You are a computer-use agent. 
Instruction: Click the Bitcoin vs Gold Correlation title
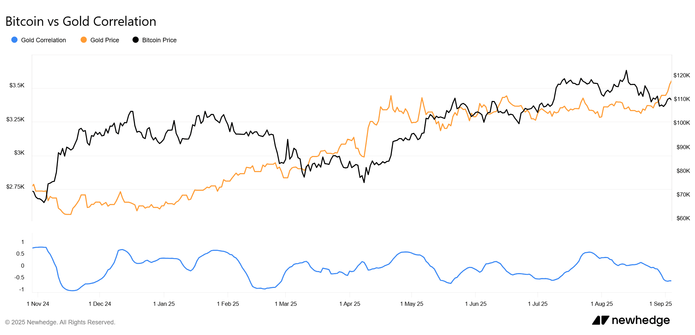tap(81, 21)
